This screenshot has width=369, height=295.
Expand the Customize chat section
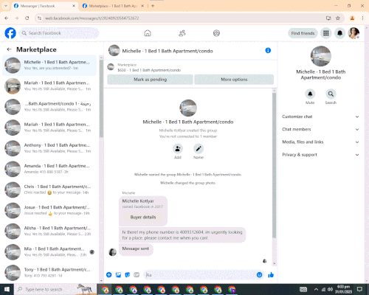click(320, 117)
